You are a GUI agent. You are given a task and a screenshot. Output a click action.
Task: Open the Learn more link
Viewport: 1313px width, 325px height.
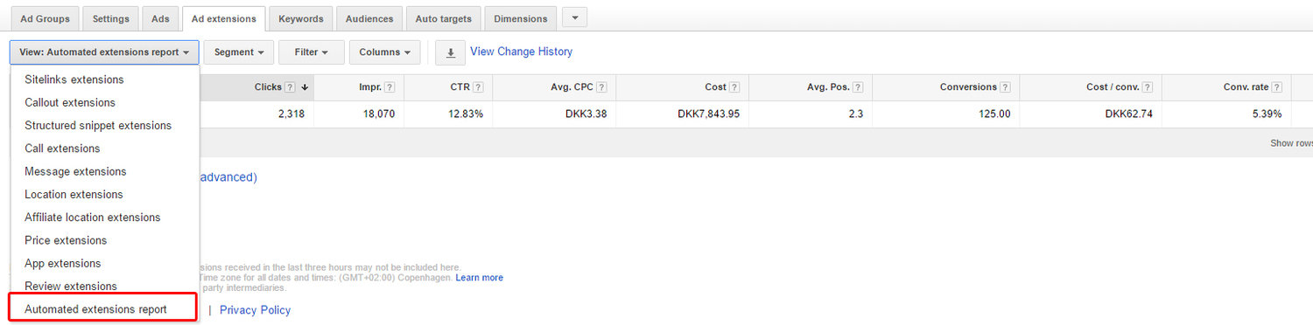(x=479, y=278)
